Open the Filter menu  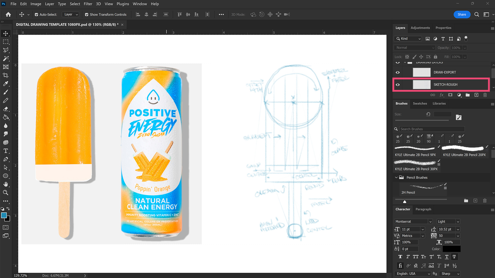88,4
